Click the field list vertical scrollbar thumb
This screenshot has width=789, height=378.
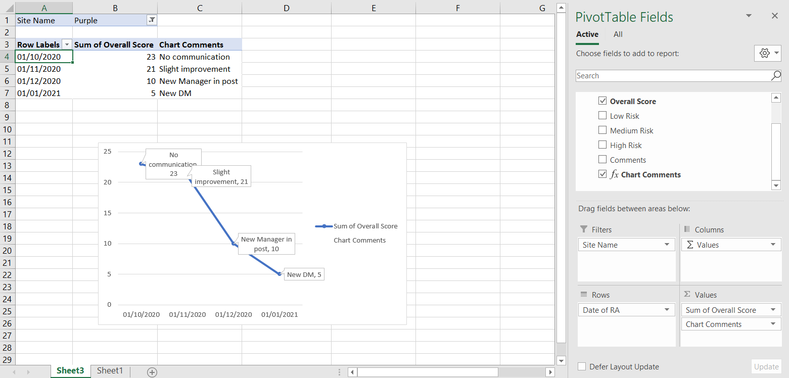776,152
